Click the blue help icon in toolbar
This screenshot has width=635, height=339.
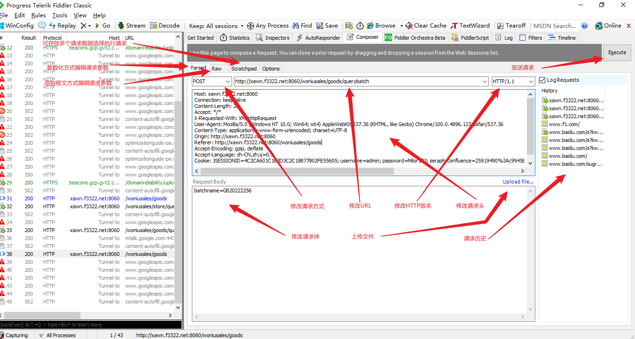tap(584, 26)
